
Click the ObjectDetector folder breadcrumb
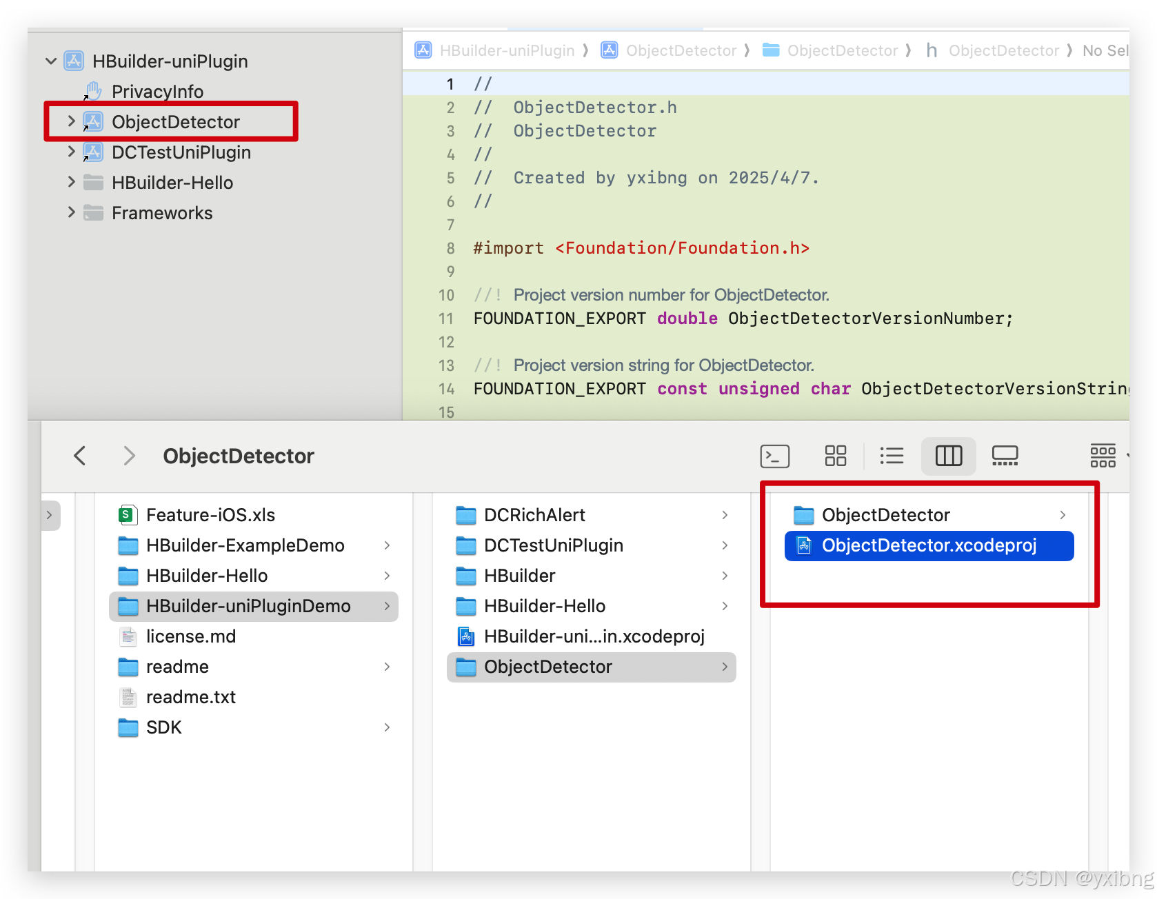842,50
